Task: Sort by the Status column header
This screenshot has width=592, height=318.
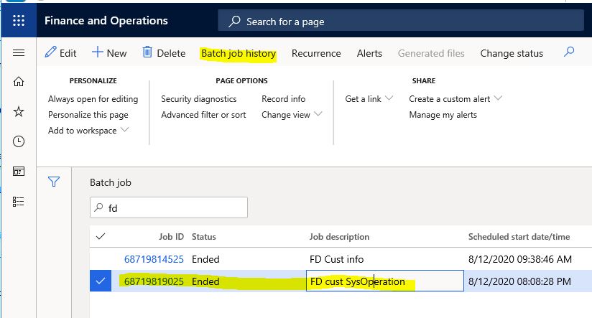Action: [x=204, y=236]
